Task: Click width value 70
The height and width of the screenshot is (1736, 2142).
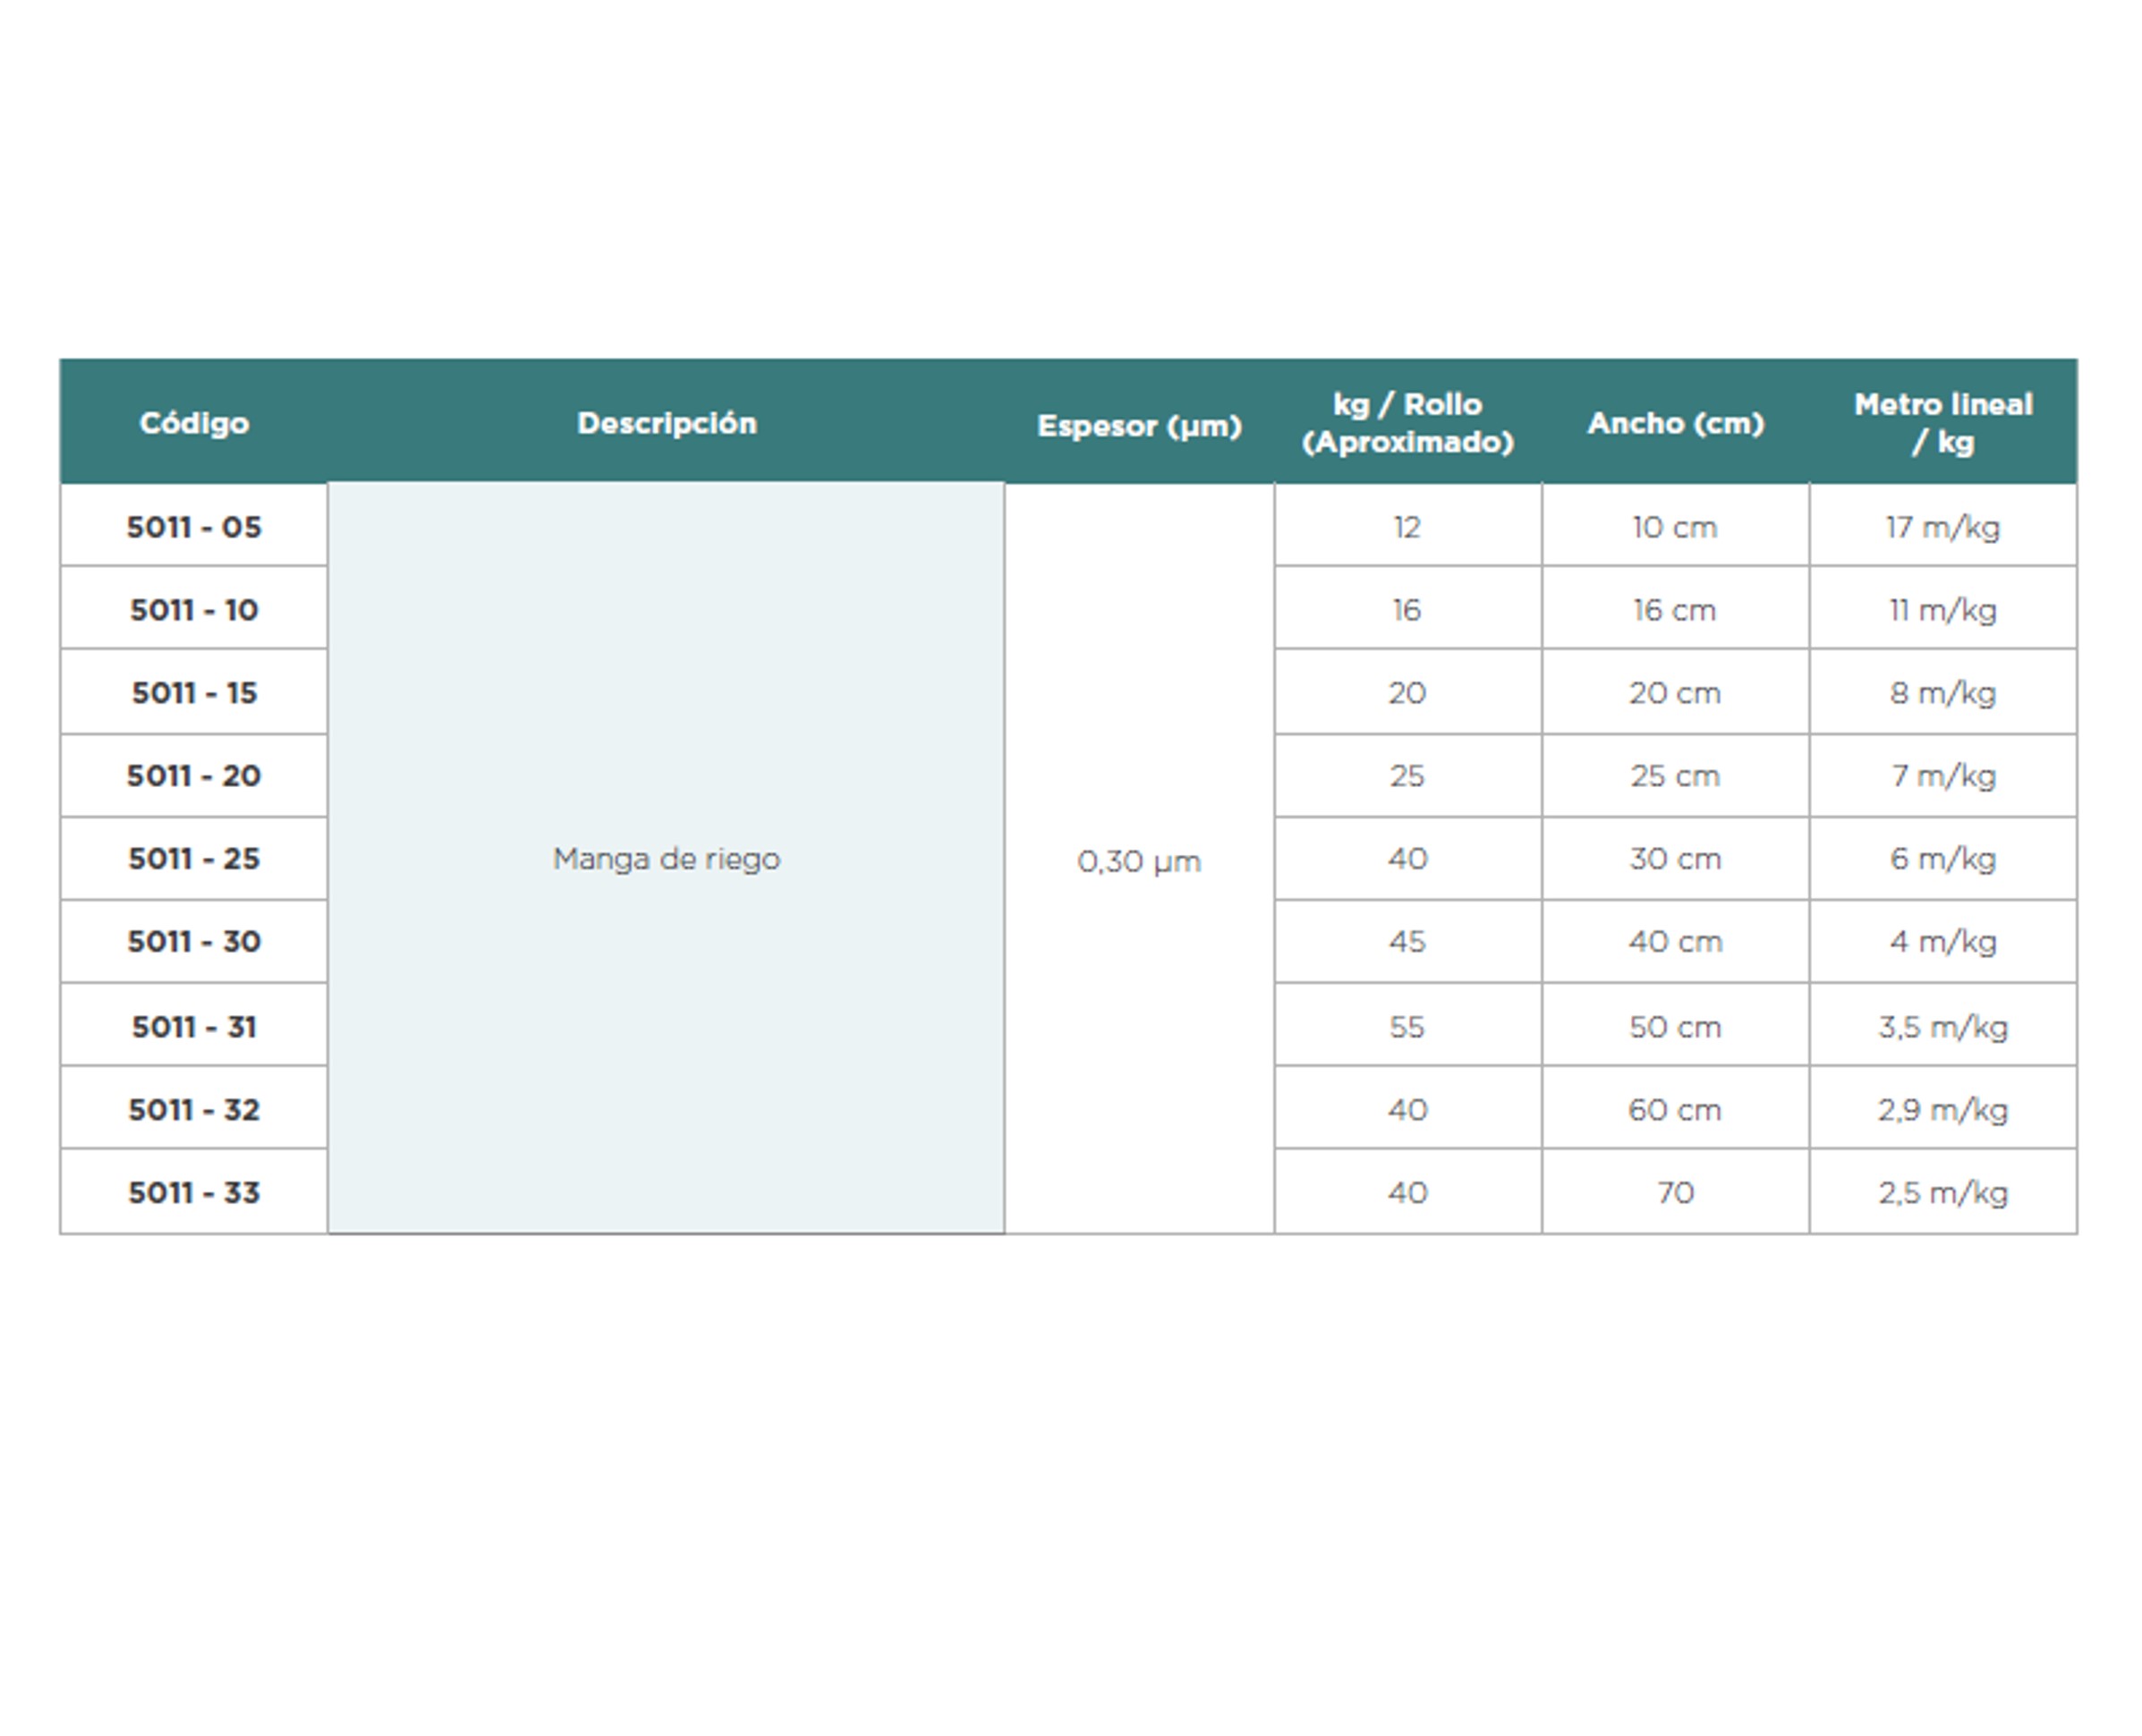Action: 1676,1192
